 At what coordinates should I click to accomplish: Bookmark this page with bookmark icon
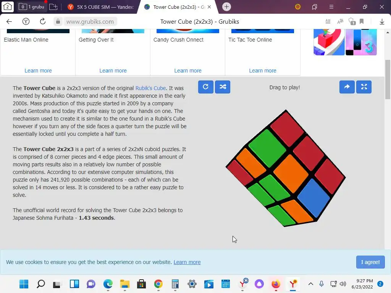[362, 22]
